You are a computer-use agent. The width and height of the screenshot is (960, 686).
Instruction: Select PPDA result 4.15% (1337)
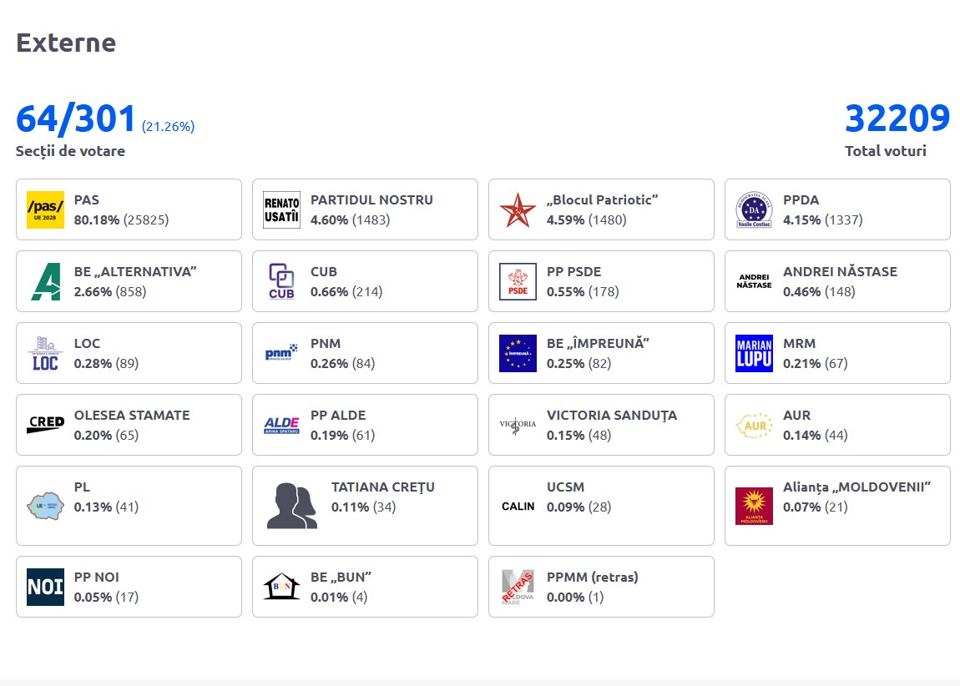point(823,219)
